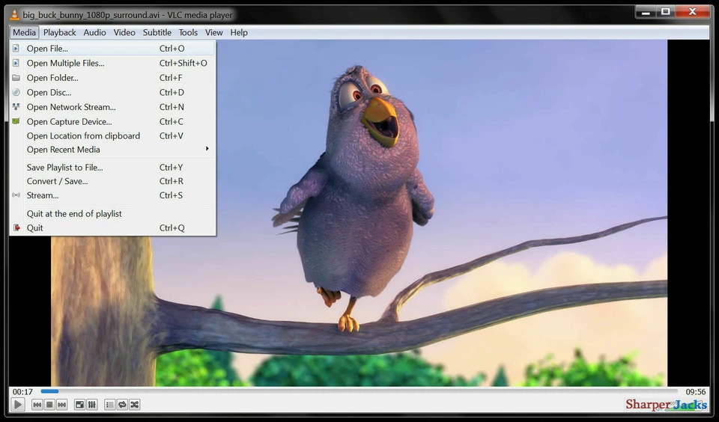Toggle shuffle random playback button
This screenshot has width=719, height=422.
coord(134,405)
